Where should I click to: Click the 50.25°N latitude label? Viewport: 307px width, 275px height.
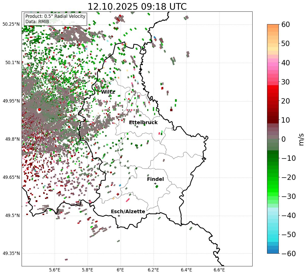click(x=11, y=24)
